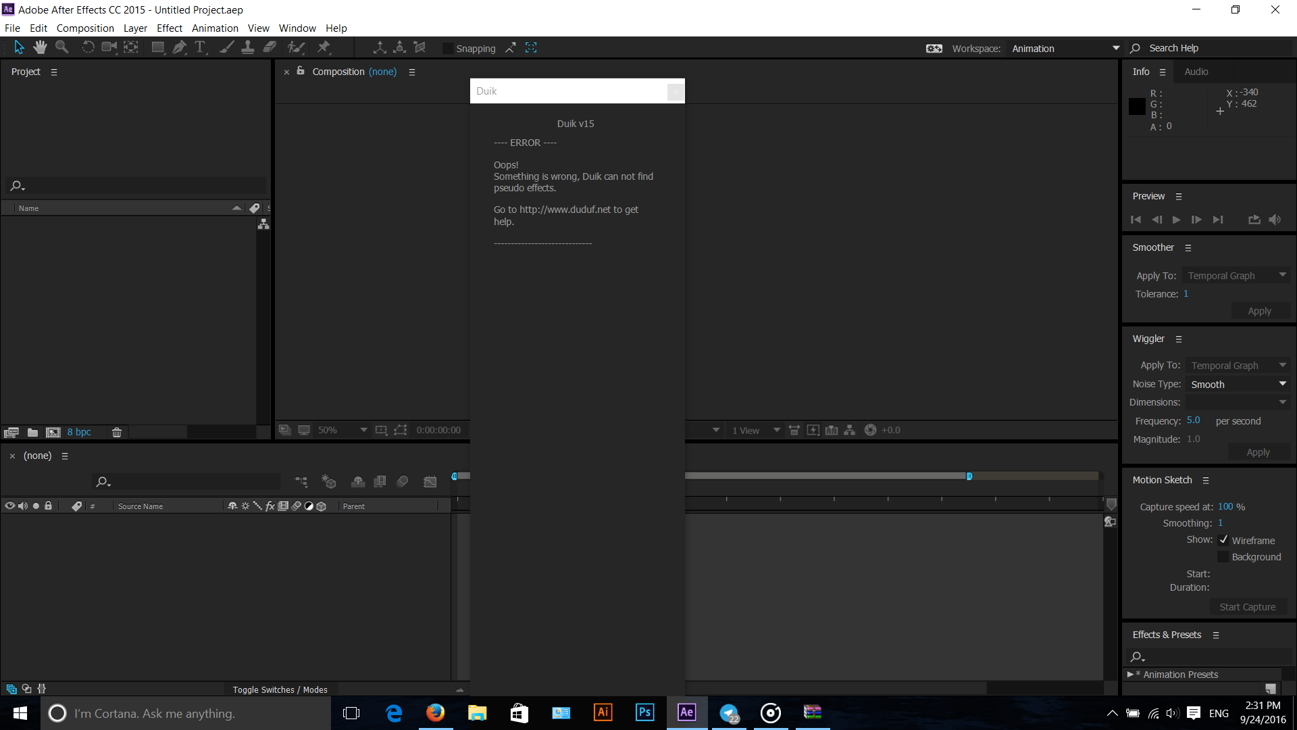Open the File menu
The width and height of the screenshot is (1297, 730).
click(x=12, y=28)
